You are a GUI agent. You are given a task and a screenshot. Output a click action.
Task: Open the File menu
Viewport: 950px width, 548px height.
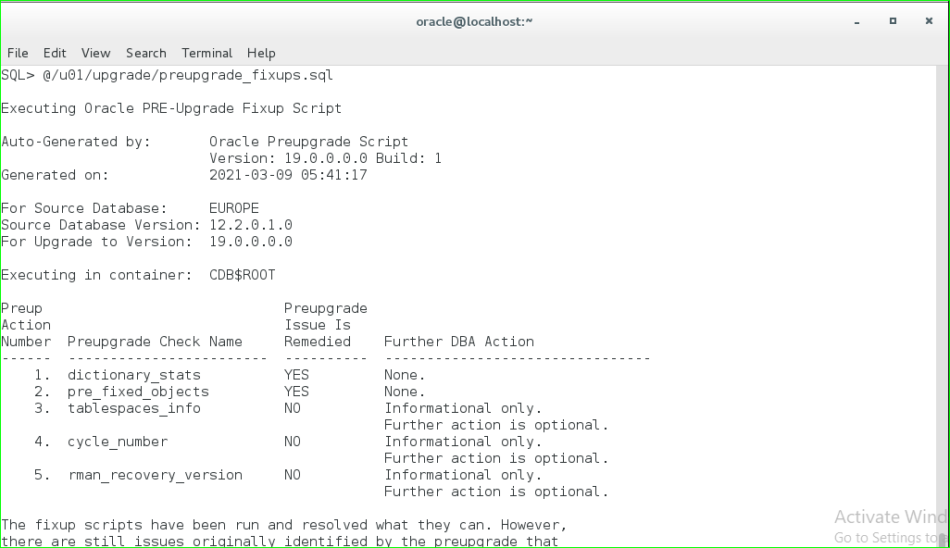(18, 53)
